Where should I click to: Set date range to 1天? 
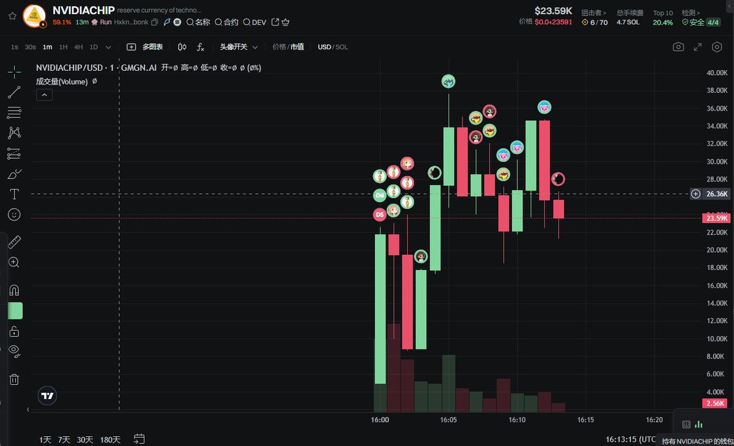tap(45, 439)
